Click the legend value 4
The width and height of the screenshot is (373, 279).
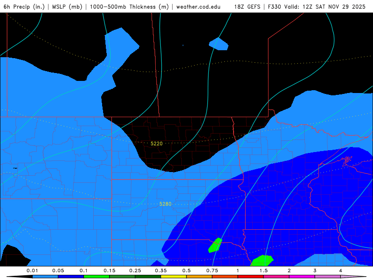point(340,271)
